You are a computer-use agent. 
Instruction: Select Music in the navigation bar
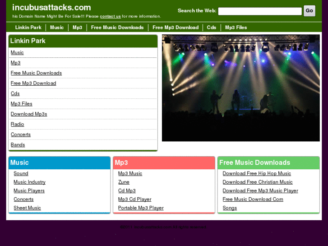pos(57,28)
